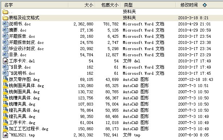
Task: Click the Word icon for 说明书.doc
Action: [x=5, y=24]
